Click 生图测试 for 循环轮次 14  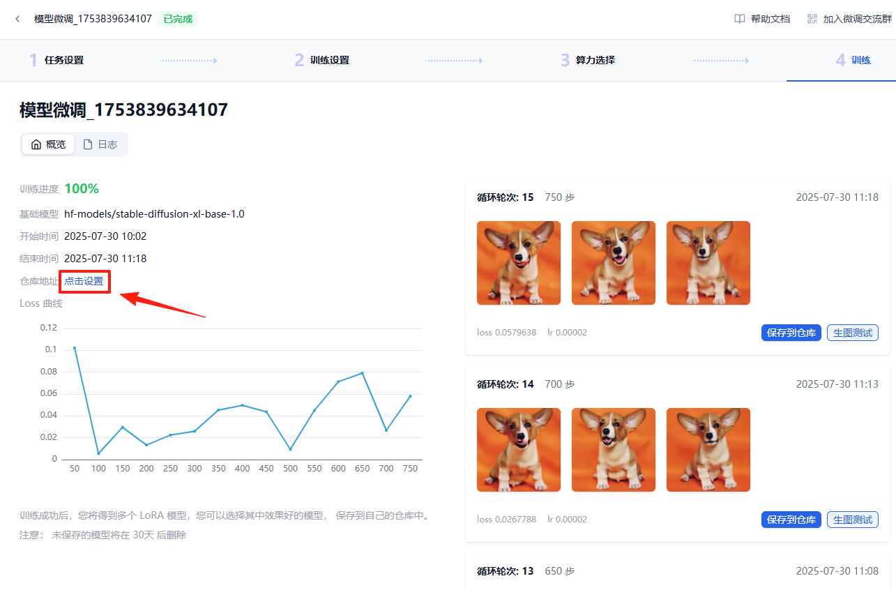click(x=853, y=520)
